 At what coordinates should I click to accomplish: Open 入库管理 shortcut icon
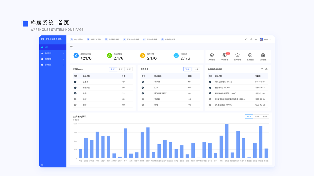click(212, 55)
